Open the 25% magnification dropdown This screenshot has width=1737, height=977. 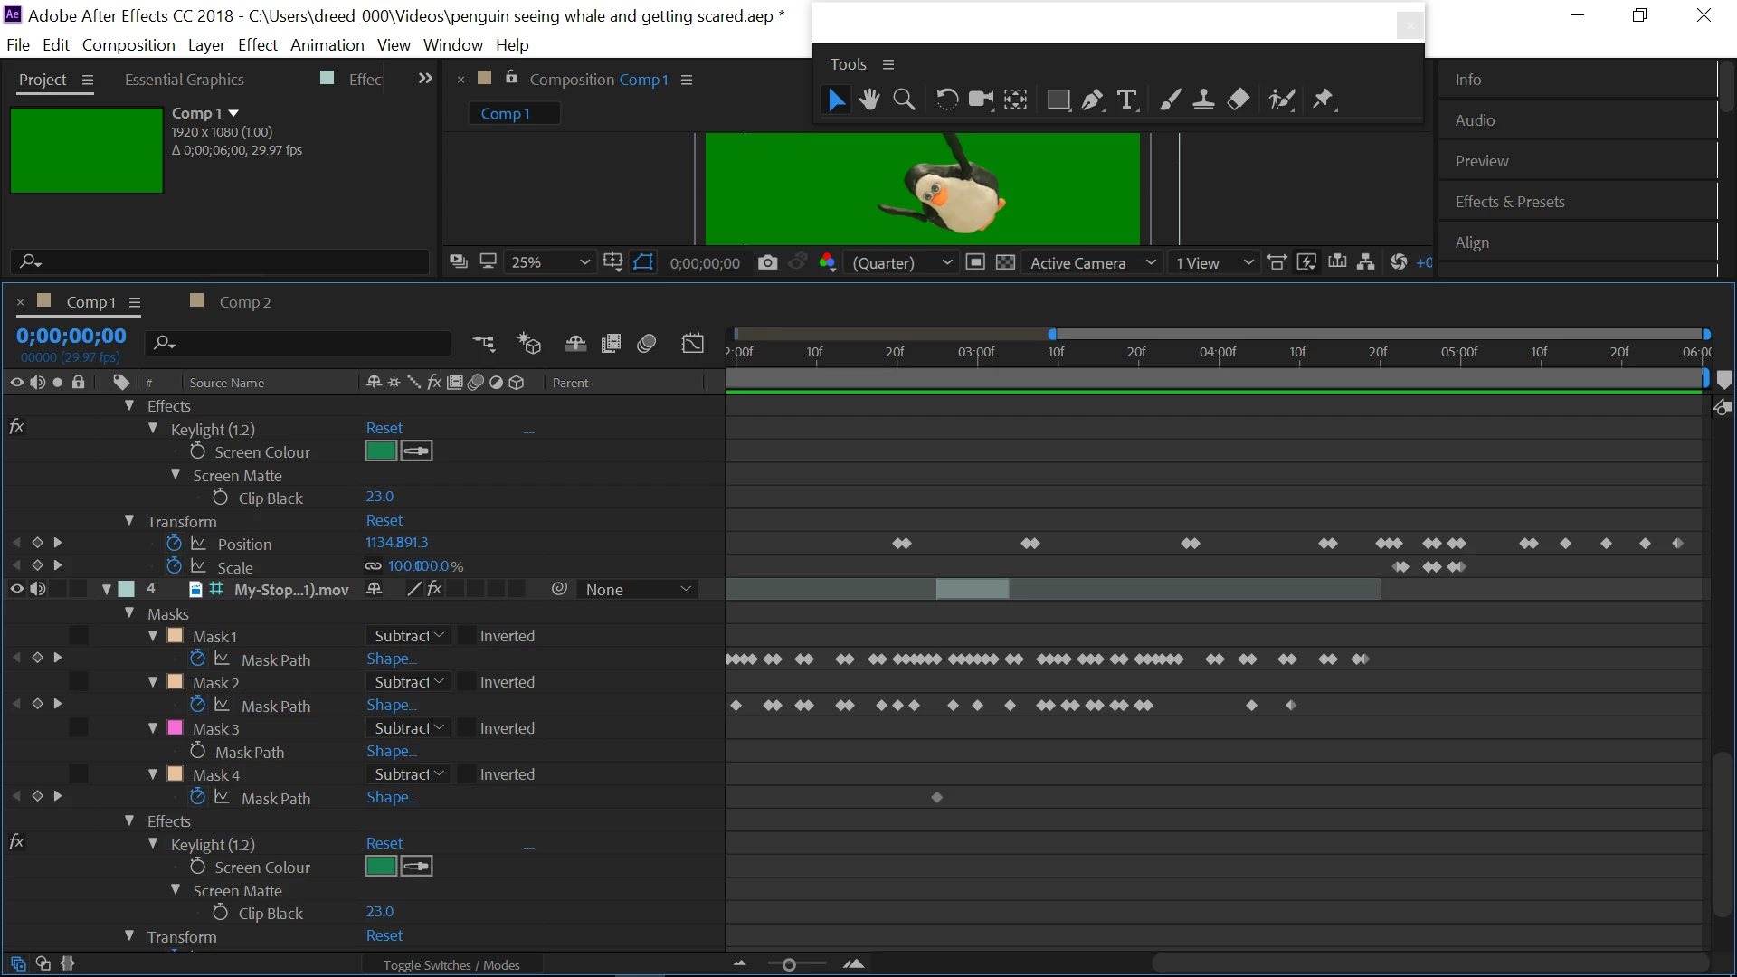pyautogui.click(x=549, y=262)
